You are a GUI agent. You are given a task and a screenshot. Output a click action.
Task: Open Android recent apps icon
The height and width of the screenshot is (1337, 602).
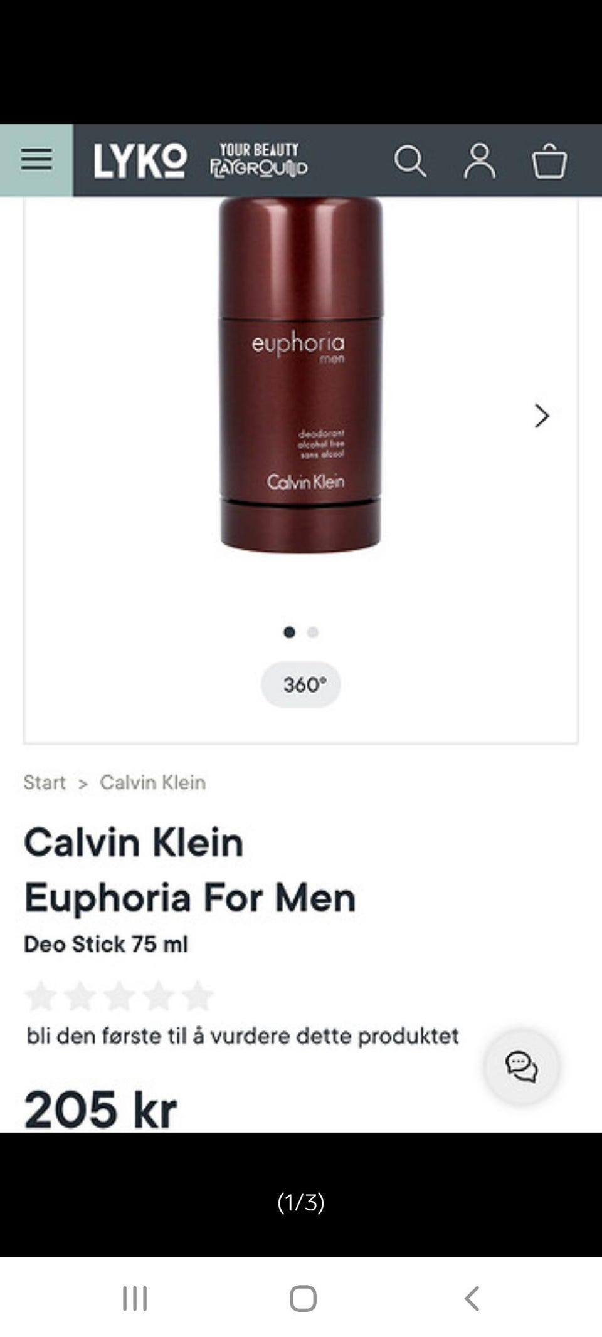coord(135,1298)
